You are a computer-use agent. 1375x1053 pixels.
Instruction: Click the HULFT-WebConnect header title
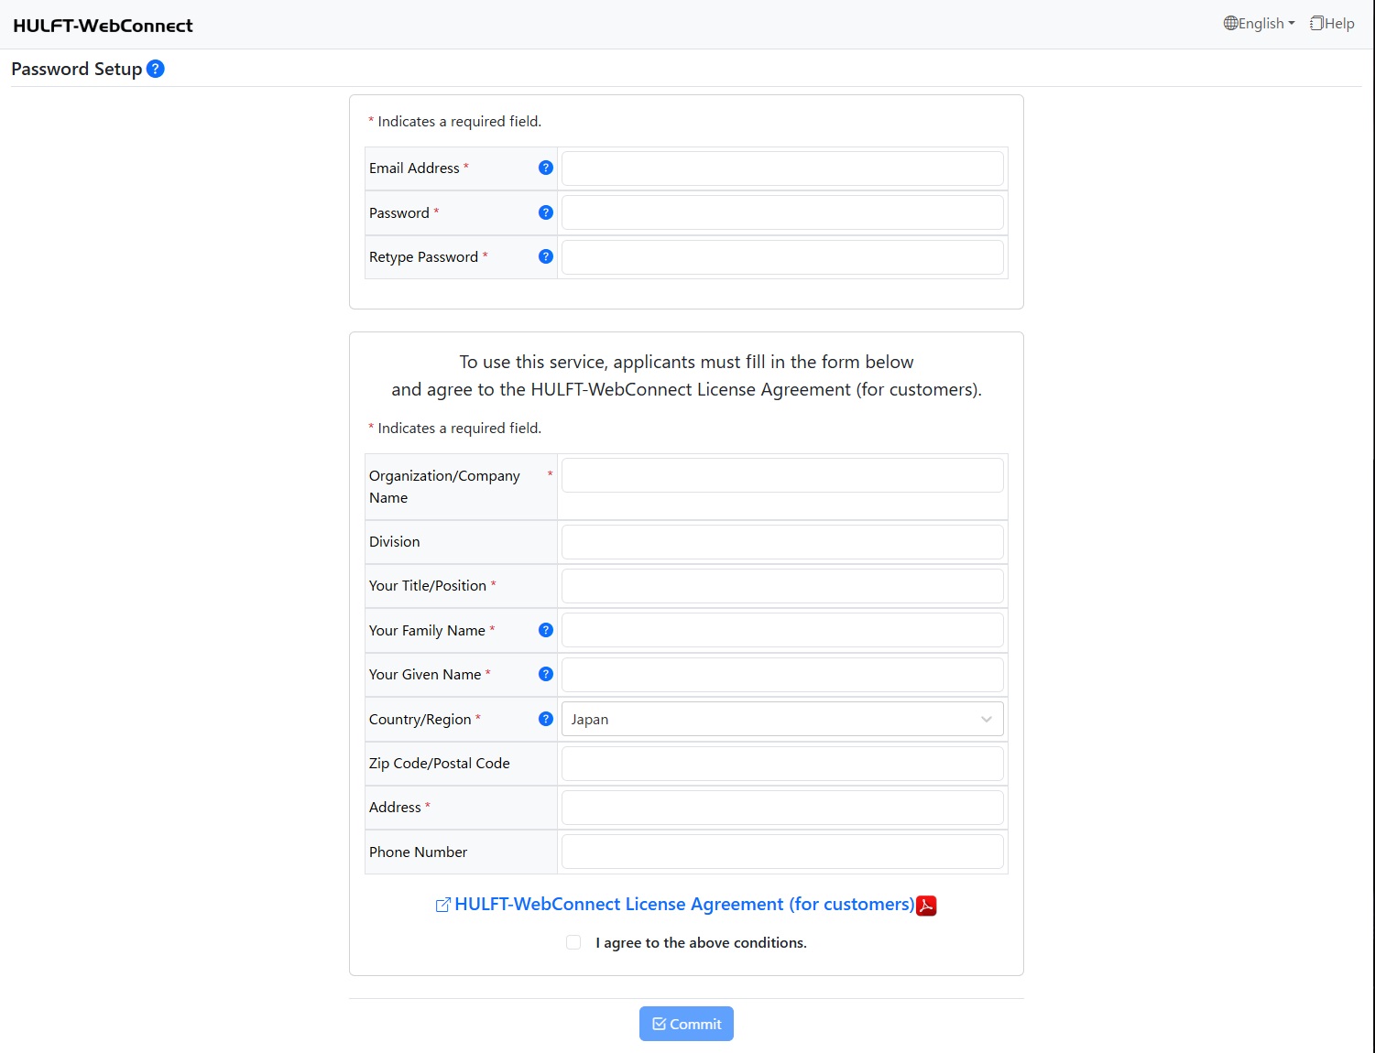[103, 25]
